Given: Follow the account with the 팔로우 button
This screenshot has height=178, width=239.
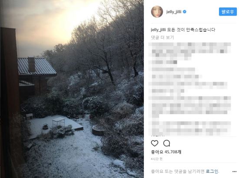Looking at the screenshot, I should pyautogui.click(x=228, y=12).
